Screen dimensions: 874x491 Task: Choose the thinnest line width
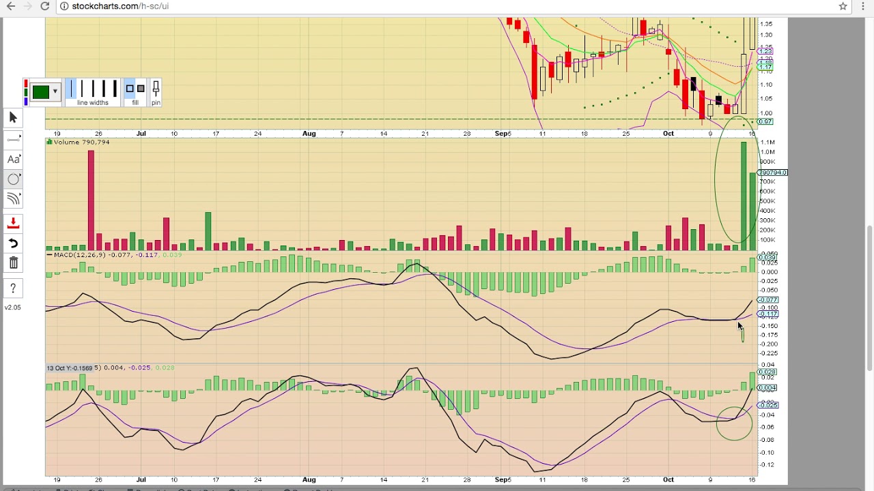(70, 89)
